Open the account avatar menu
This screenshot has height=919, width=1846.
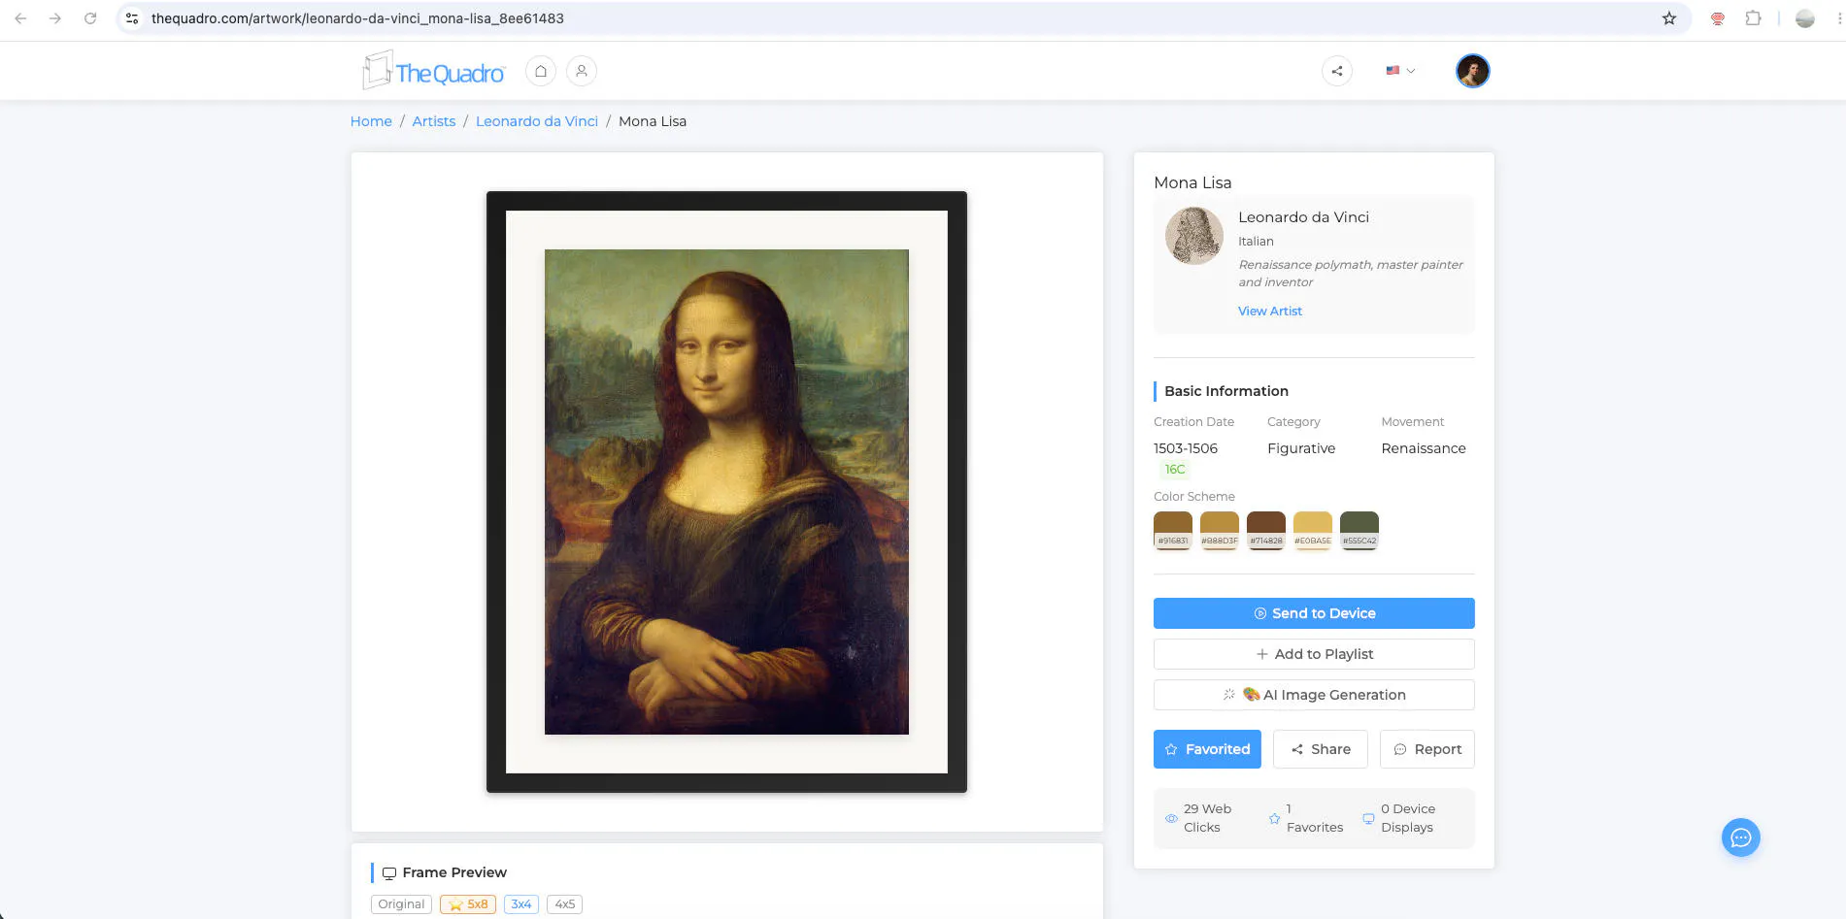pos(1472,71)
